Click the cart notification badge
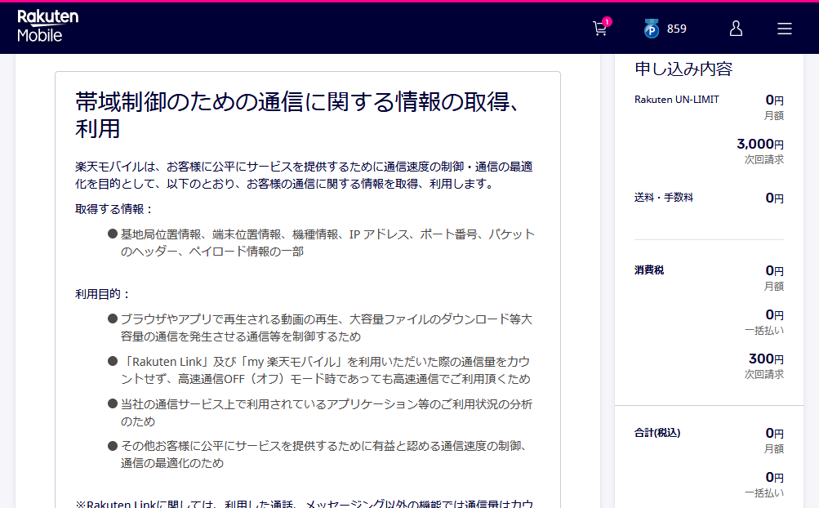The image size is (819, 508). pyautogui.click(x=607, y=21)
